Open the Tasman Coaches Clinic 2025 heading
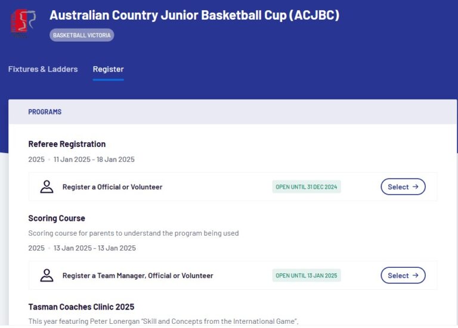This screenshot has height=328, width=458. point(81,307)
